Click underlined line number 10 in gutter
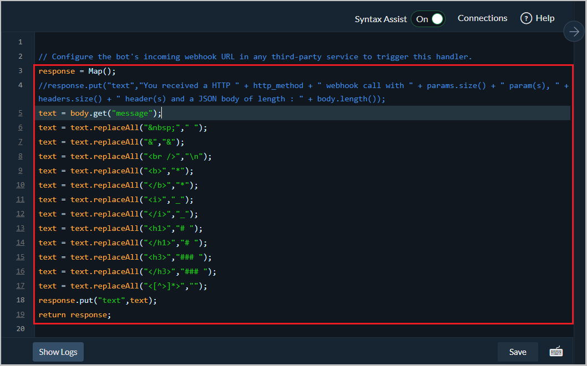This screenshot has height=366, width=587. coord(20,185)
